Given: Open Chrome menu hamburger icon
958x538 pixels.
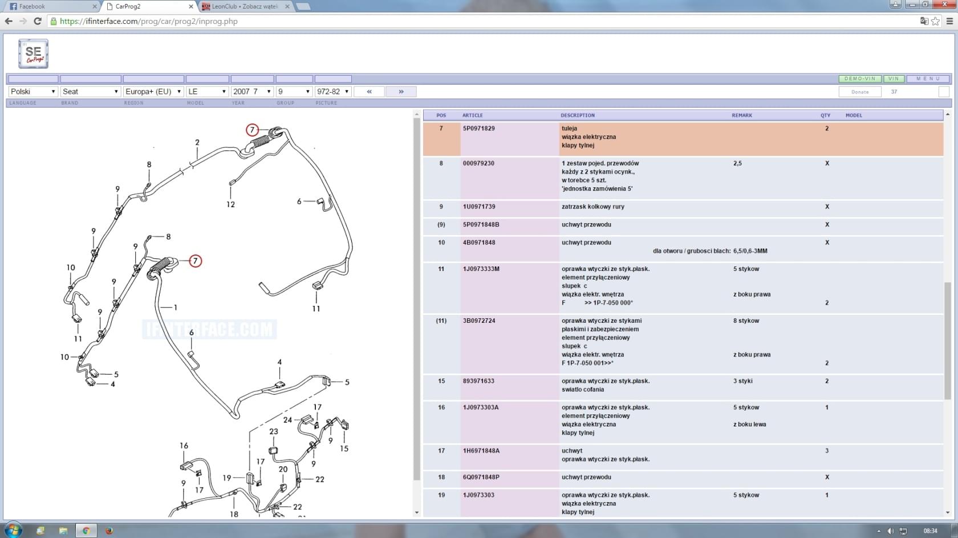Looking at the screenshot, I should pyautogui.click(x=949, y=21).
